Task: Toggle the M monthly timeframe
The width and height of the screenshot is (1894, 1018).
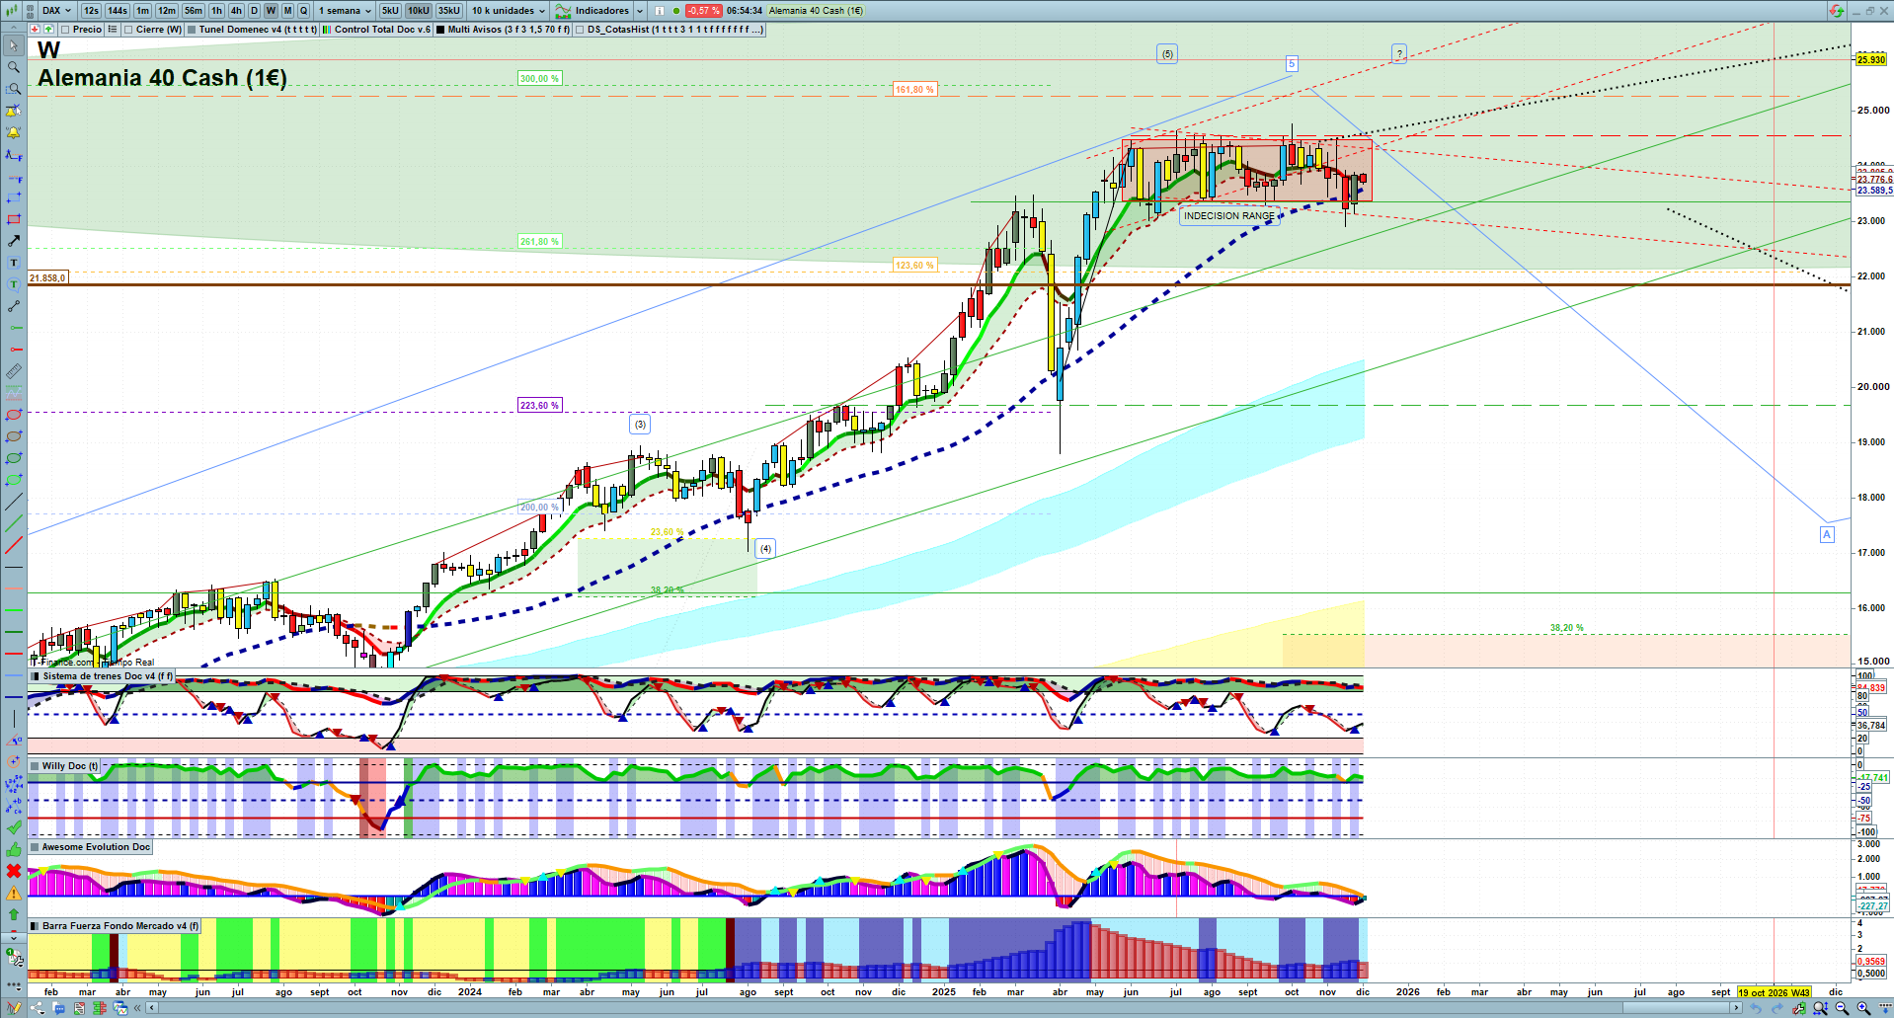Action: (x=287, y=11)
